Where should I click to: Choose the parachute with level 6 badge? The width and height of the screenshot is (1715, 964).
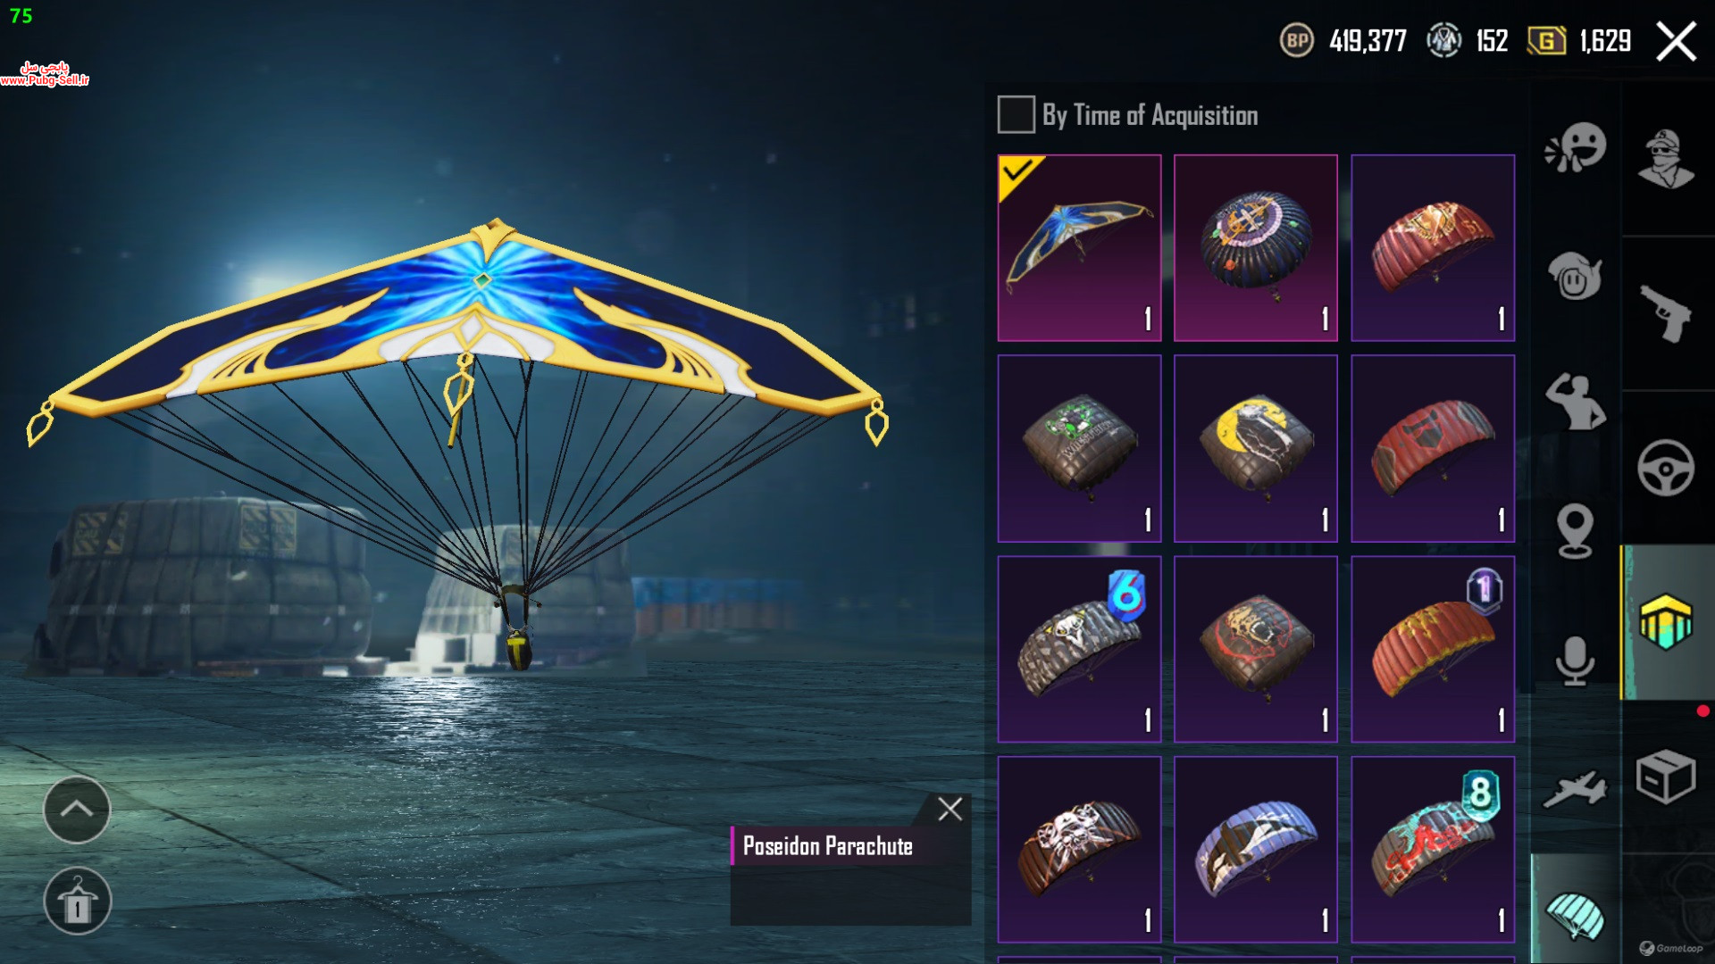tap(1079, 649)
